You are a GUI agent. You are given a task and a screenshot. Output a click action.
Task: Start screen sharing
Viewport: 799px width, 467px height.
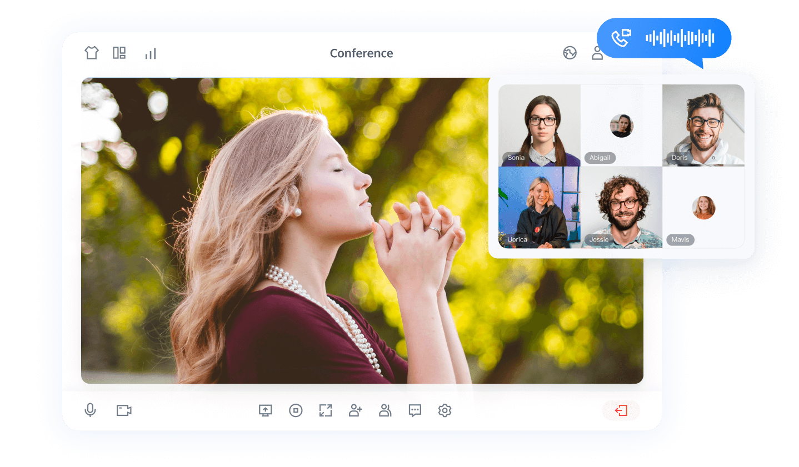tap(266, 410)
